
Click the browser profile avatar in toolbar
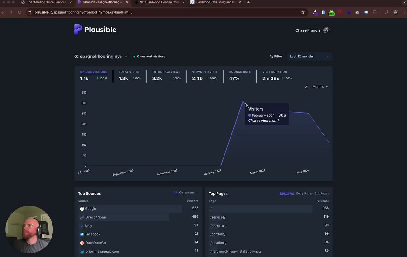click(x=396, y=12)
